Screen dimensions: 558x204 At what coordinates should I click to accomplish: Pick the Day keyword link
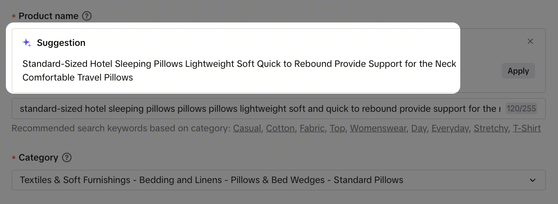tap(419, 128)
